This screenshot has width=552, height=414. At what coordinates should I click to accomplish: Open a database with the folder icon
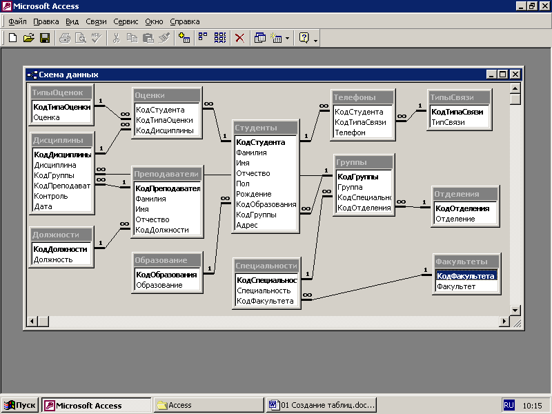(28, 38)
